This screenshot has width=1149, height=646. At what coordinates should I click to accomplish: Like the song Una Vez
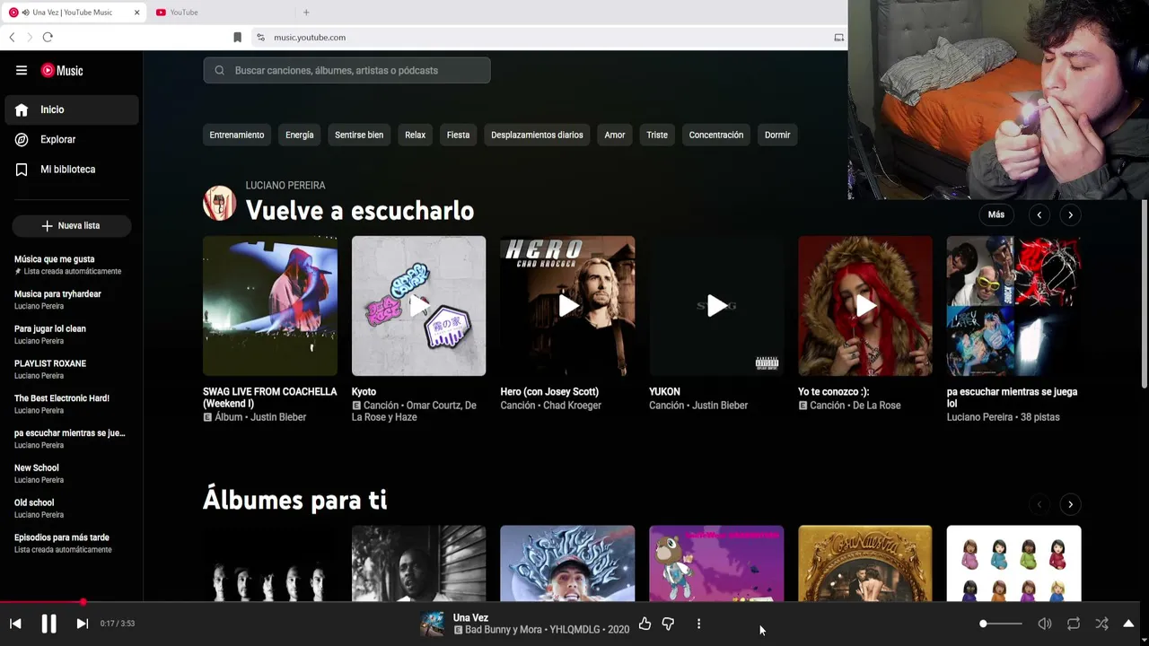645,624
